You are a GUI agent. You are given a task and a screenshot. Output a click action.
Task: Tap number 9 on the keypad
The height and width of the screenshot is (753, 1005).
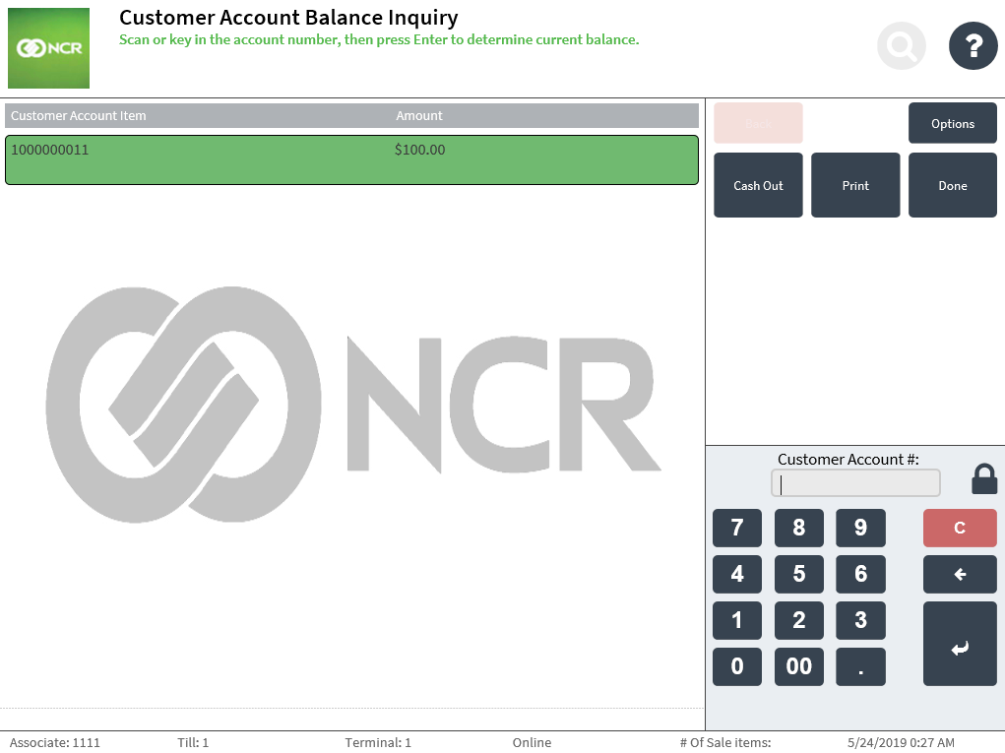(x=860, y=528)
